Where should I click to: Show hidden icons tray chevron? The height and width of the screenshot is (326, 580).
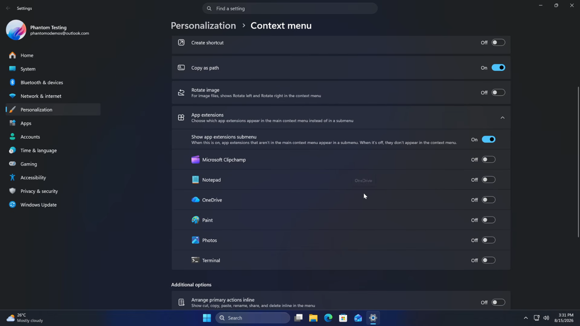(x=526, y=318)
